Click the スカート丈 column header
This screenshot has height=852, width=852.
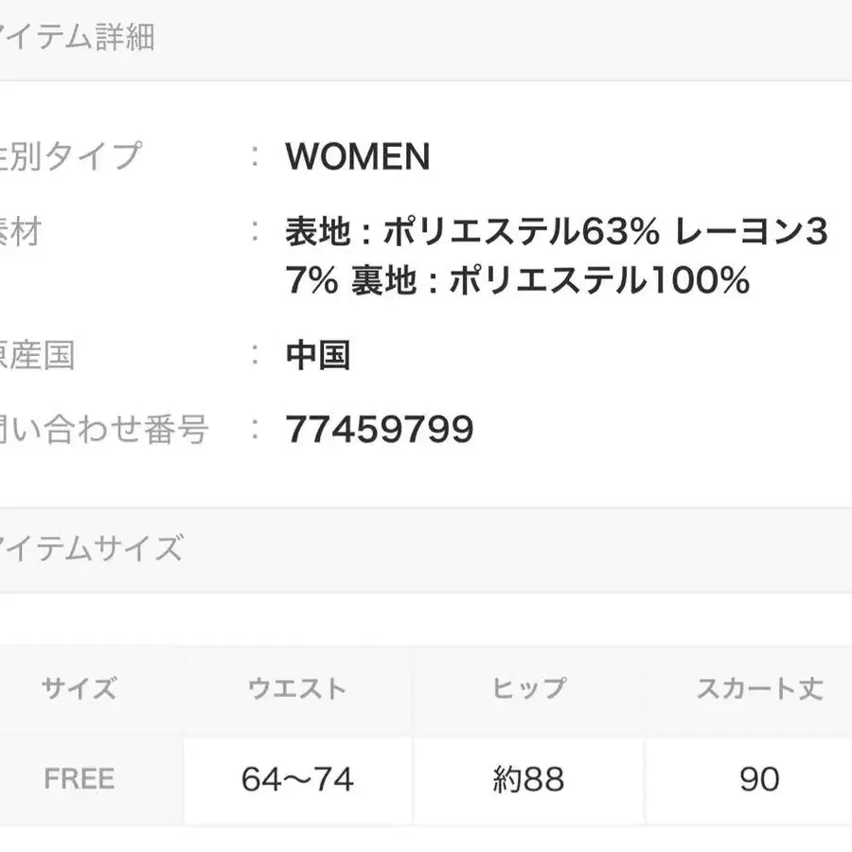[x=759, y=689]
